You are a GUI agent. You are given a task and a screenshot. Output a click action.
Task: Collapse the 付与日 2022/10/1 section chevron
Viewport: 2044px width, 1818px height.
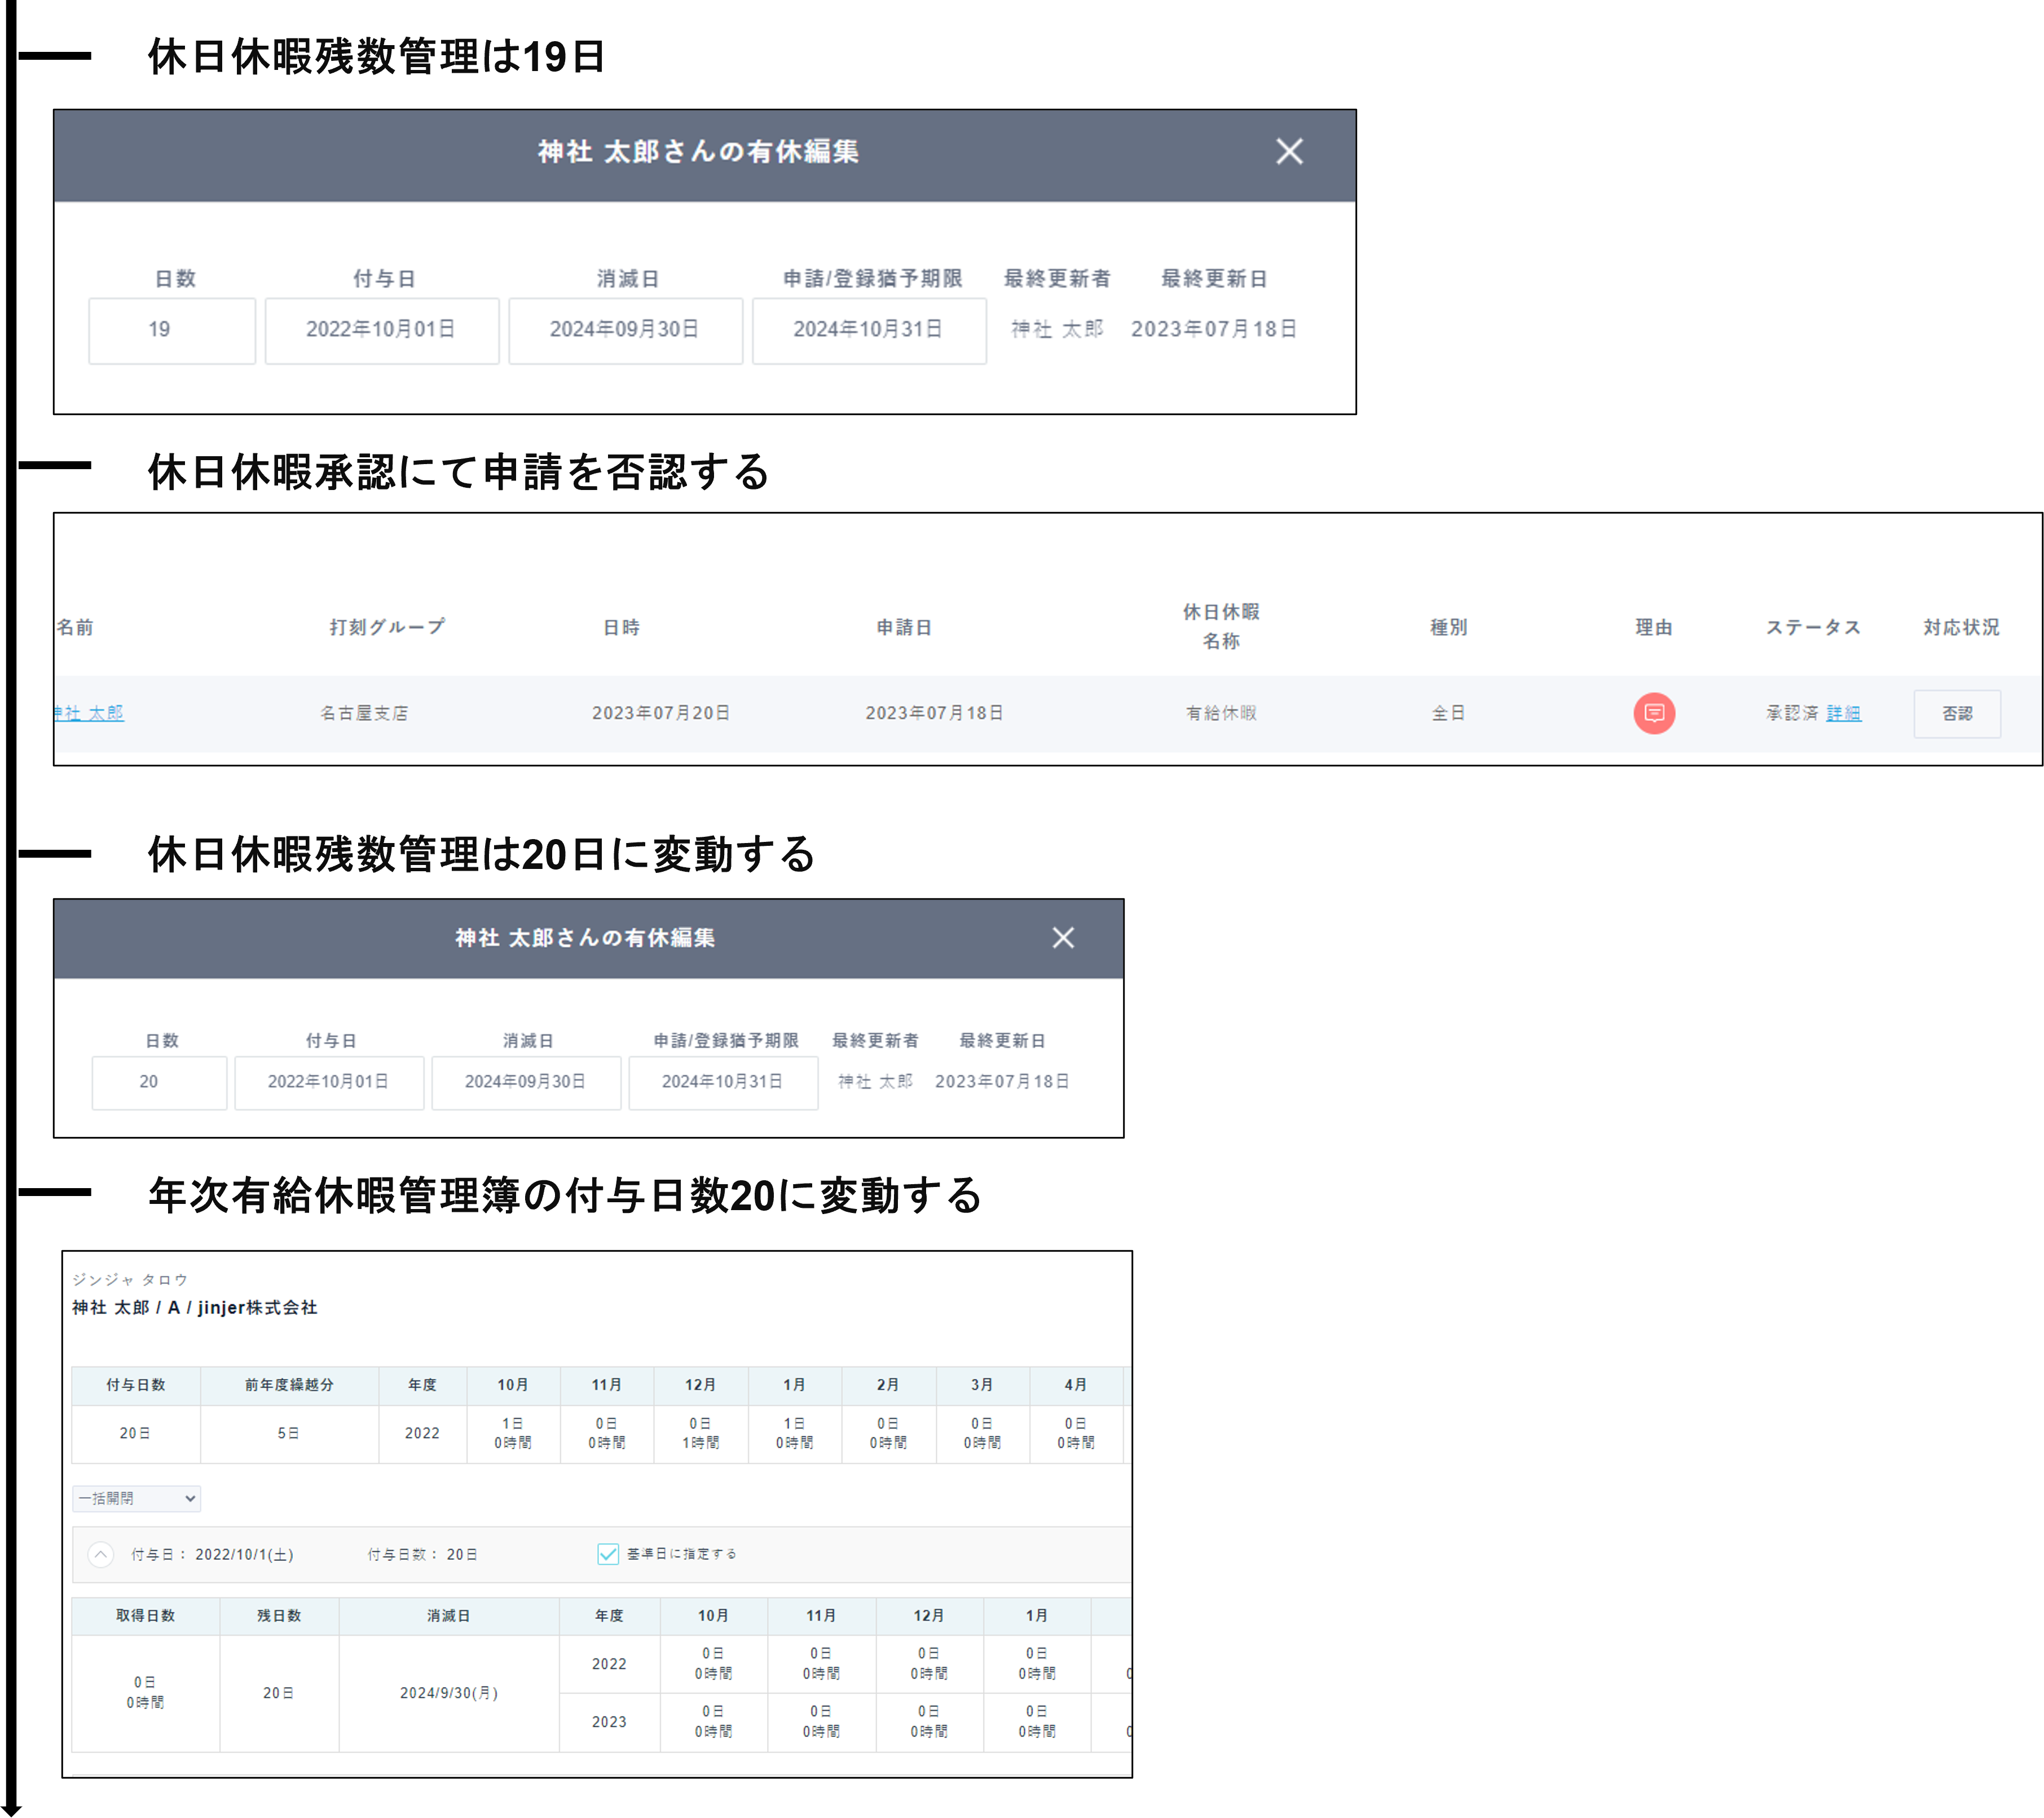click(101, 1554)
